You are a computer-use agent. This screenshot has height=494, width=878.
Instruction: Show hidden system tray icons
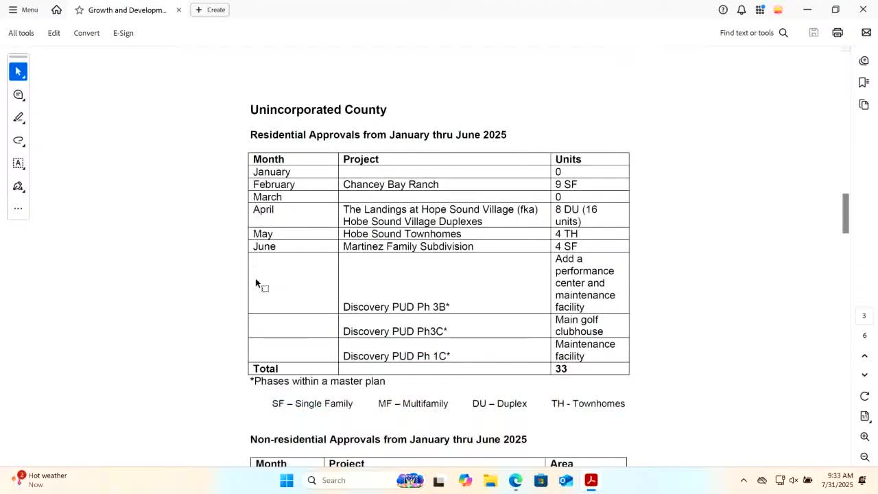click(x=744, y=480)
